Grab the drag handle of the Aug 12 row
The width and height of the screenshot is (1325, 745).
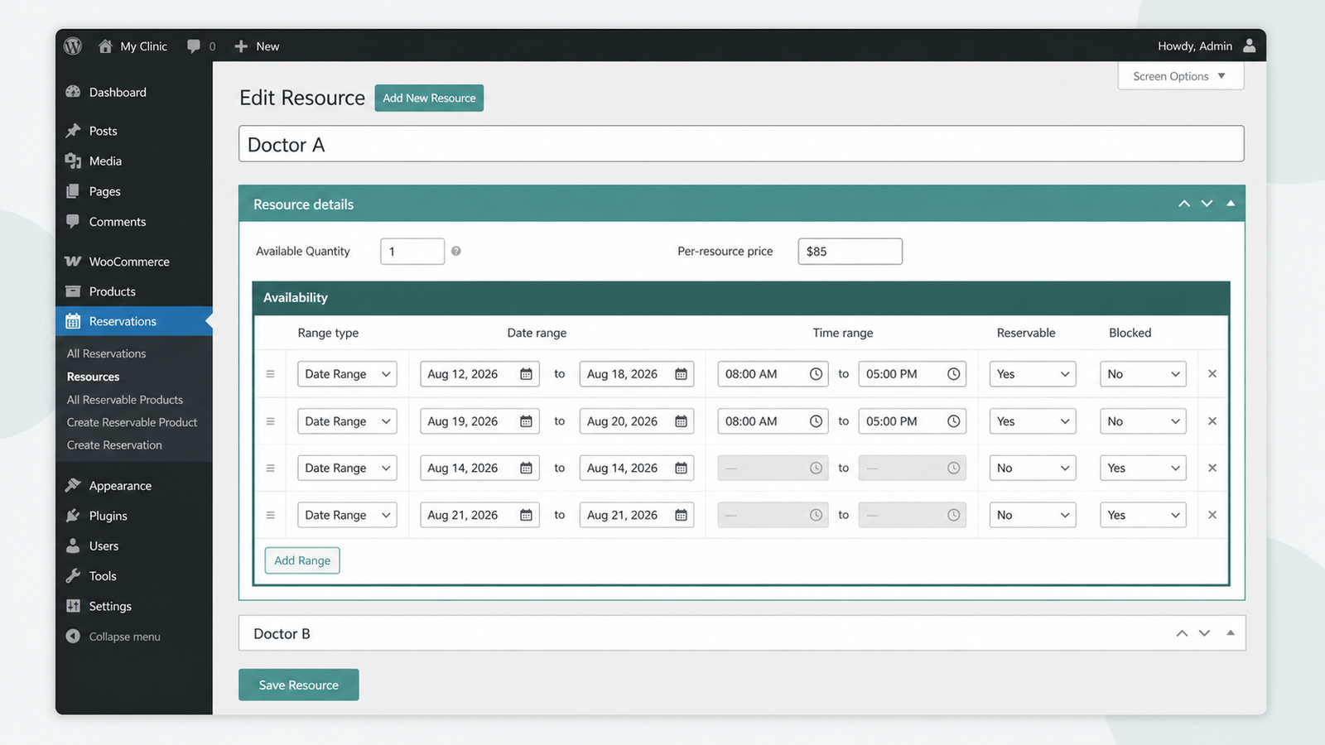[270, 374]
